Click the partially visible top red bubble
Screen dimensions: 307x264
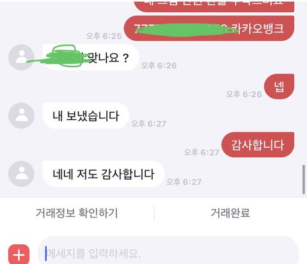pyautogui.click(x=214, y=6)
